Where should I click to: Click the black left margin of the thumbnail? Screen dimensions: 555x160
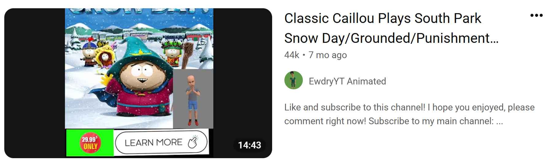click(x=34, y=83)
